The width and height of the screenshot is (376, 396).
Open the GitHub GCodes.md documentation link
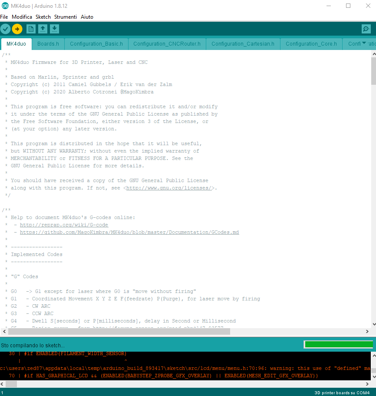pyautogui.click(x=129, y=232)
